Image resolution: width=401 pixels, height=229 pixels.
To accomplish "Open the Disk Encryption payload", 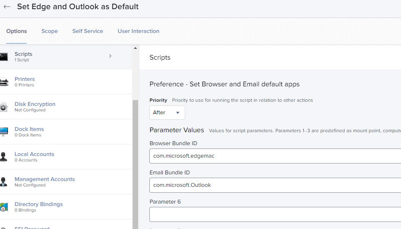I will click(66, 107).
